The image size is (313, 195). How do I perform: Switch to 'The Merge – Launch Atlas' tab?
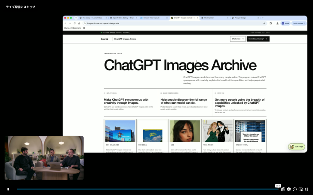[92, 18]
